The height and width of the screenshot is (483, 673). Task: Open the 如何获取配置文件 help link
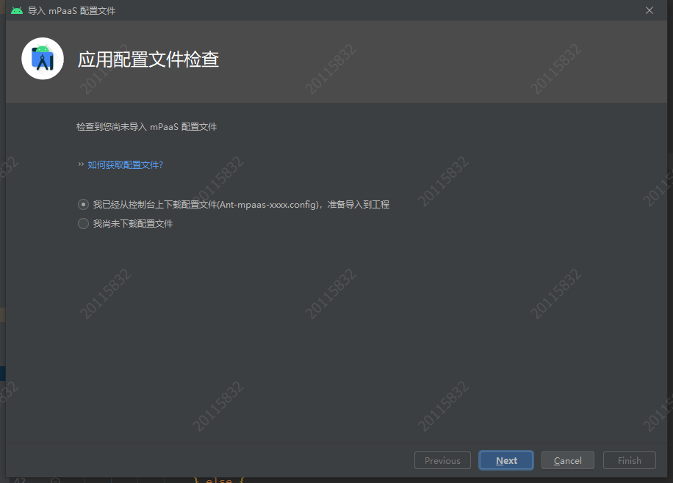125,164
